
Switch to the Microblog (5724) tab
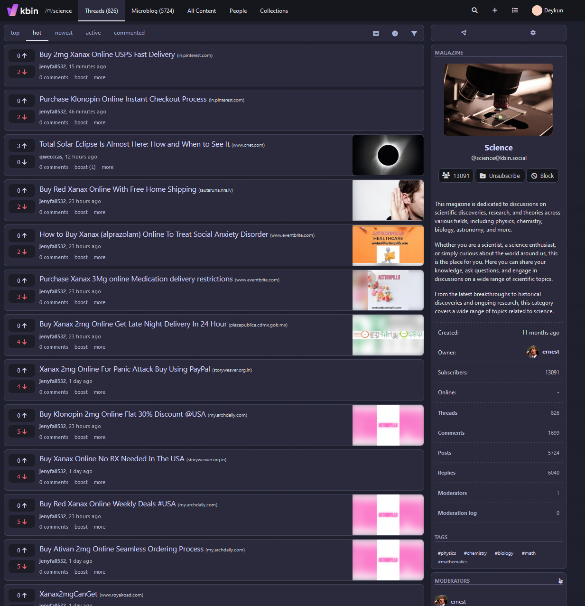click(152, 11)
